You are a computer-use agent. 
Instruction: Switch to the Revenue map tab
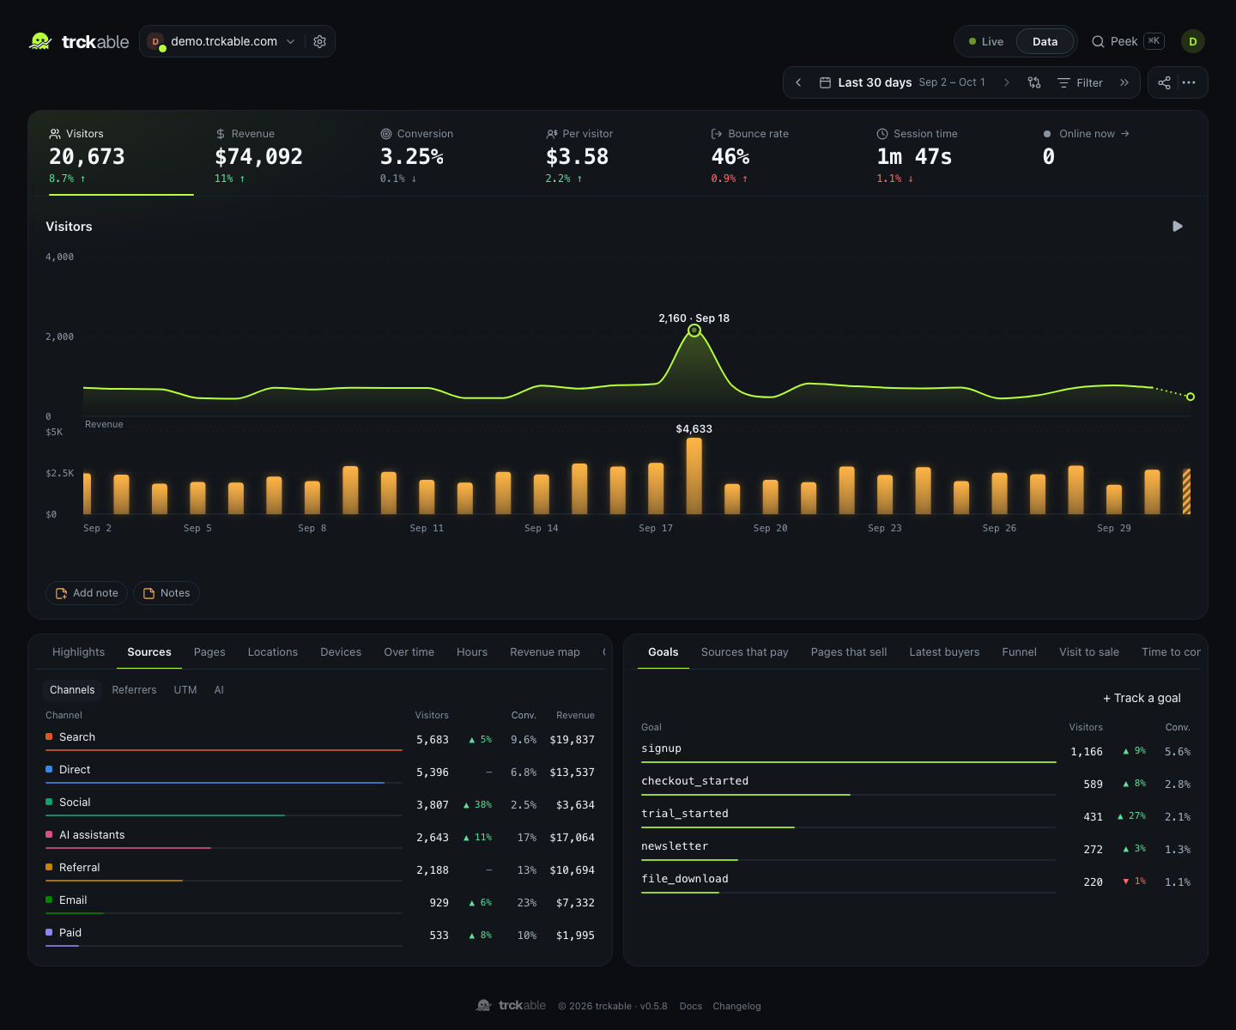pos(545,652)
